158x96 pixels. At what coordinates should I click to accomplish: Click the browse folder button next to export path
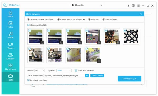click(x=87, y=76)
